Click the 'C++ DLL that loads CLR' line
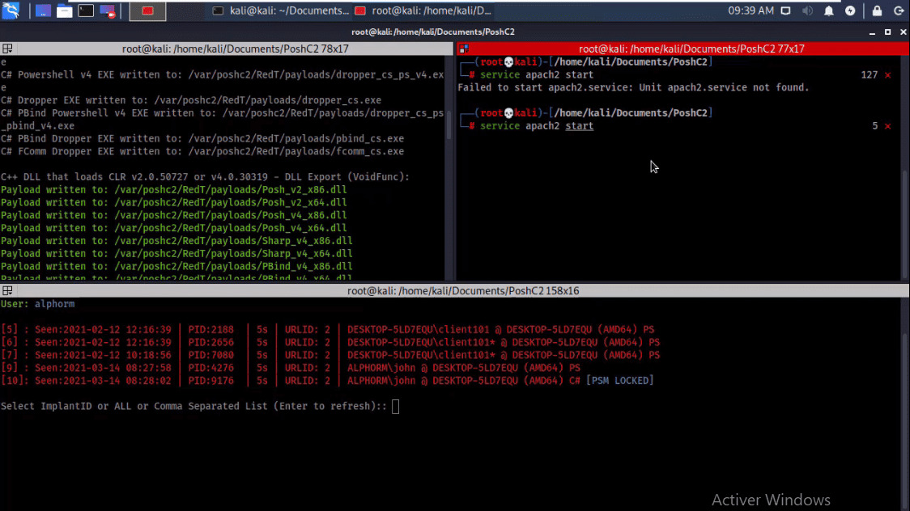 [x=205, y=177]
